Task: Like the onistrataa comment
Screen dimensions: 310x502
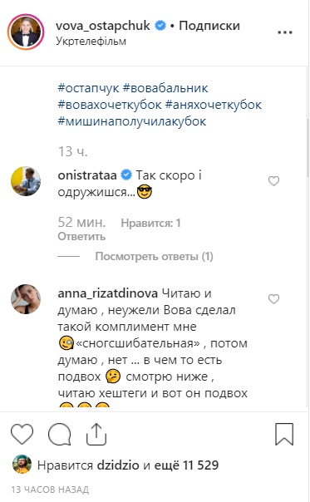Action: click(273, 181)
